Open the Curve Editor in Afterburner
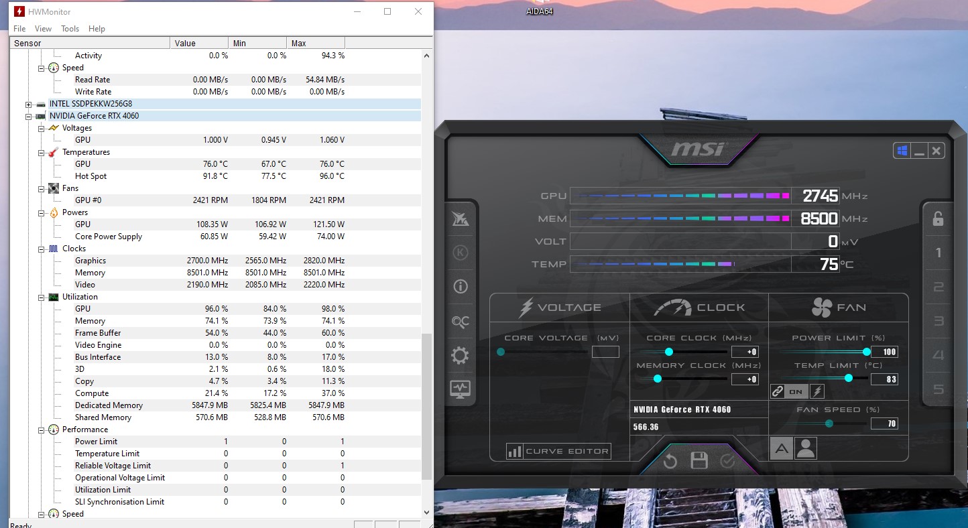The height and width of the screenshot is (528, 968). (558, 451)
